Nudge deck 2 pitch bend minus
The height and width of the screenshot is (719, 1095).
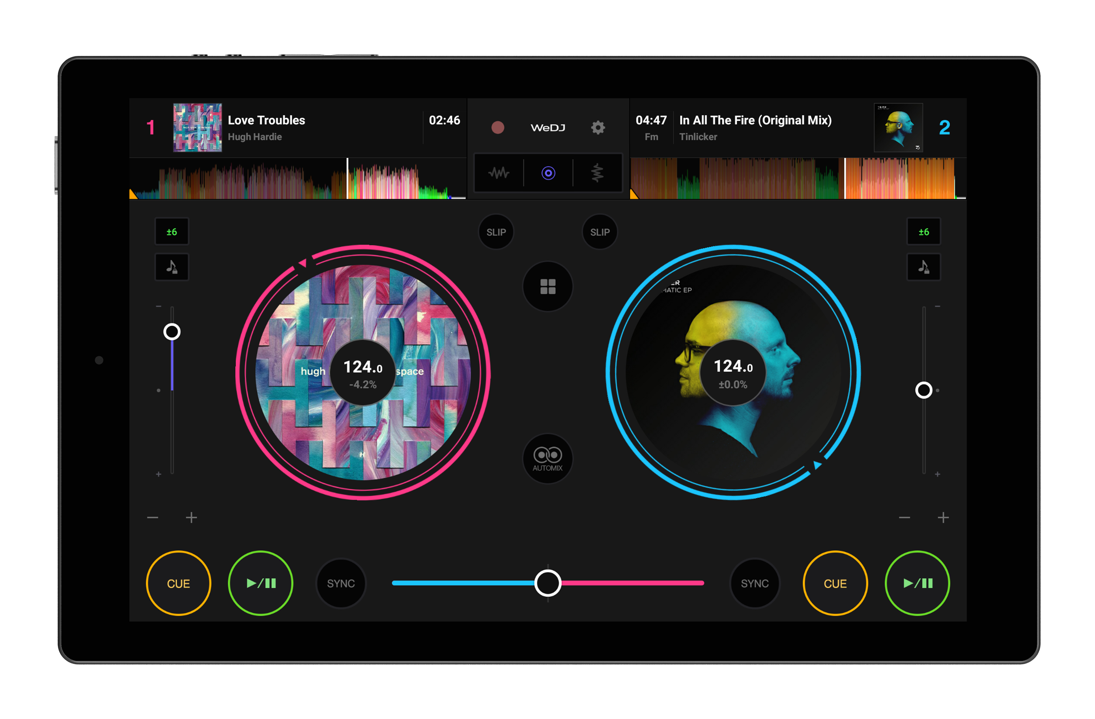(904, 517)
